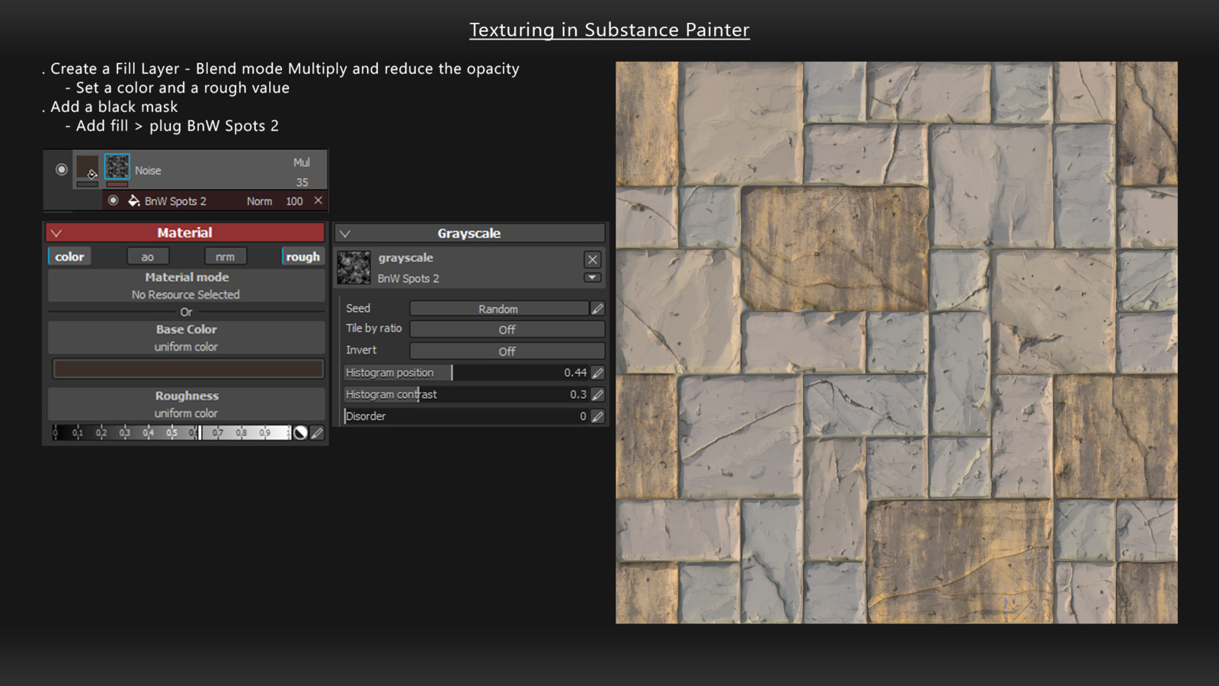Click the Seed Random button
The height and width of the screenshot is (686, 1219).
[x=498, y=309]
